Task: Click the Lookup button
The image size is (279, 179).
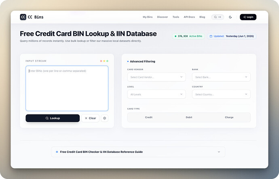Action: click(53, 118)
